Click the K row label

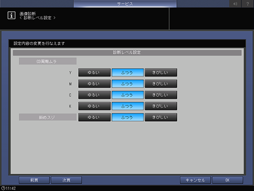tap(70, 106)
